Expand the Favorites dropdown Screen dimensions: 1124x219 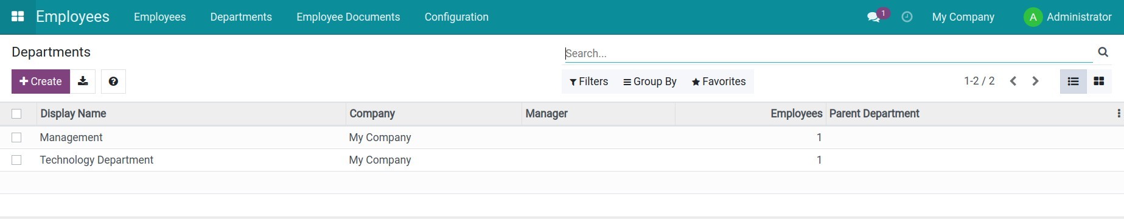719,82
